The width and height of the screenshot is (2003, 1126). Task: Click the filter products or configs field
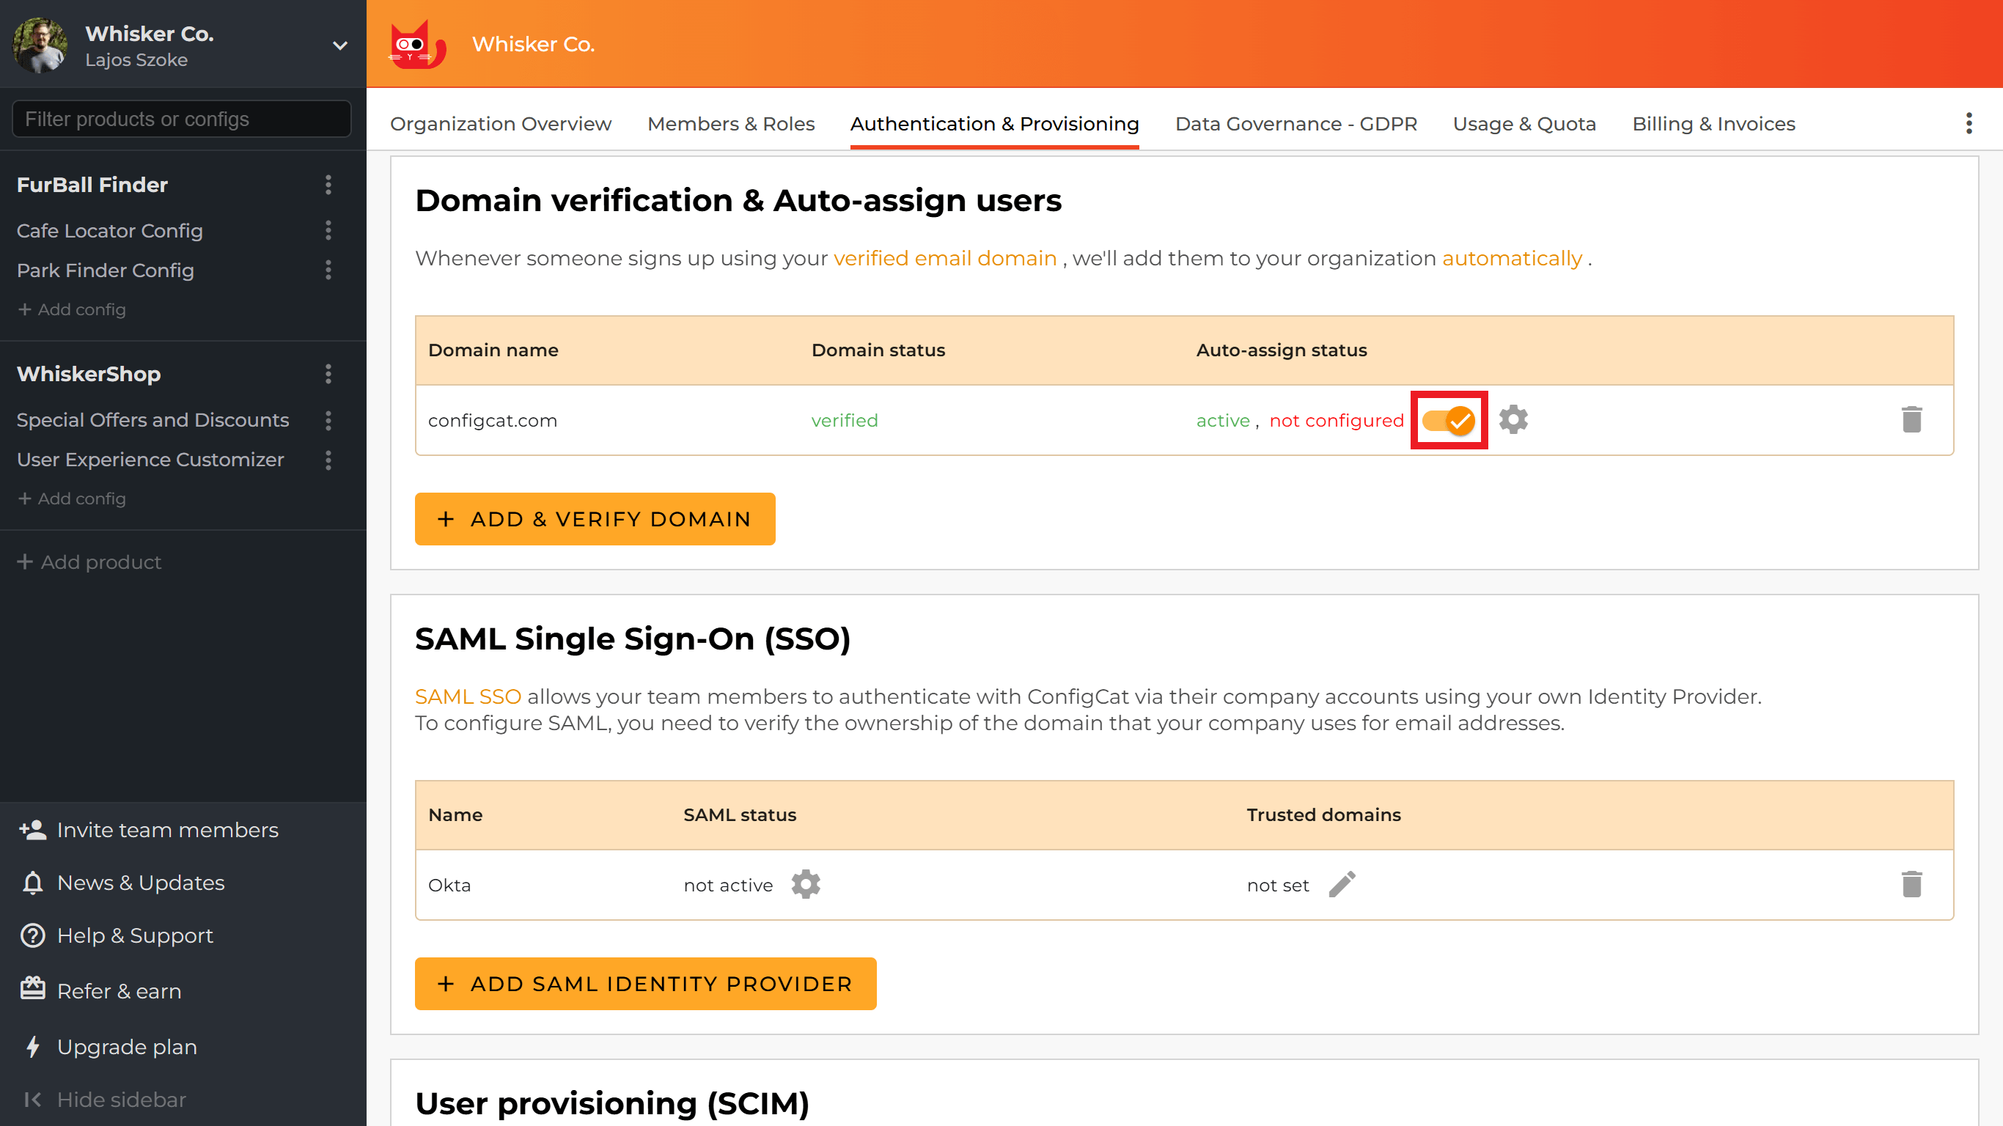tap(181, 118)
